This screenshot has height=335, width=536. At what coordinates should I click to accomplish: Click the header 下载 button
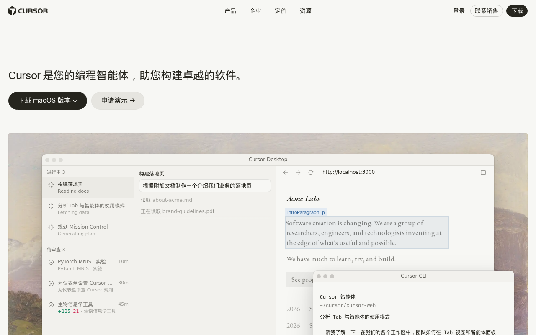coord(517,11)
